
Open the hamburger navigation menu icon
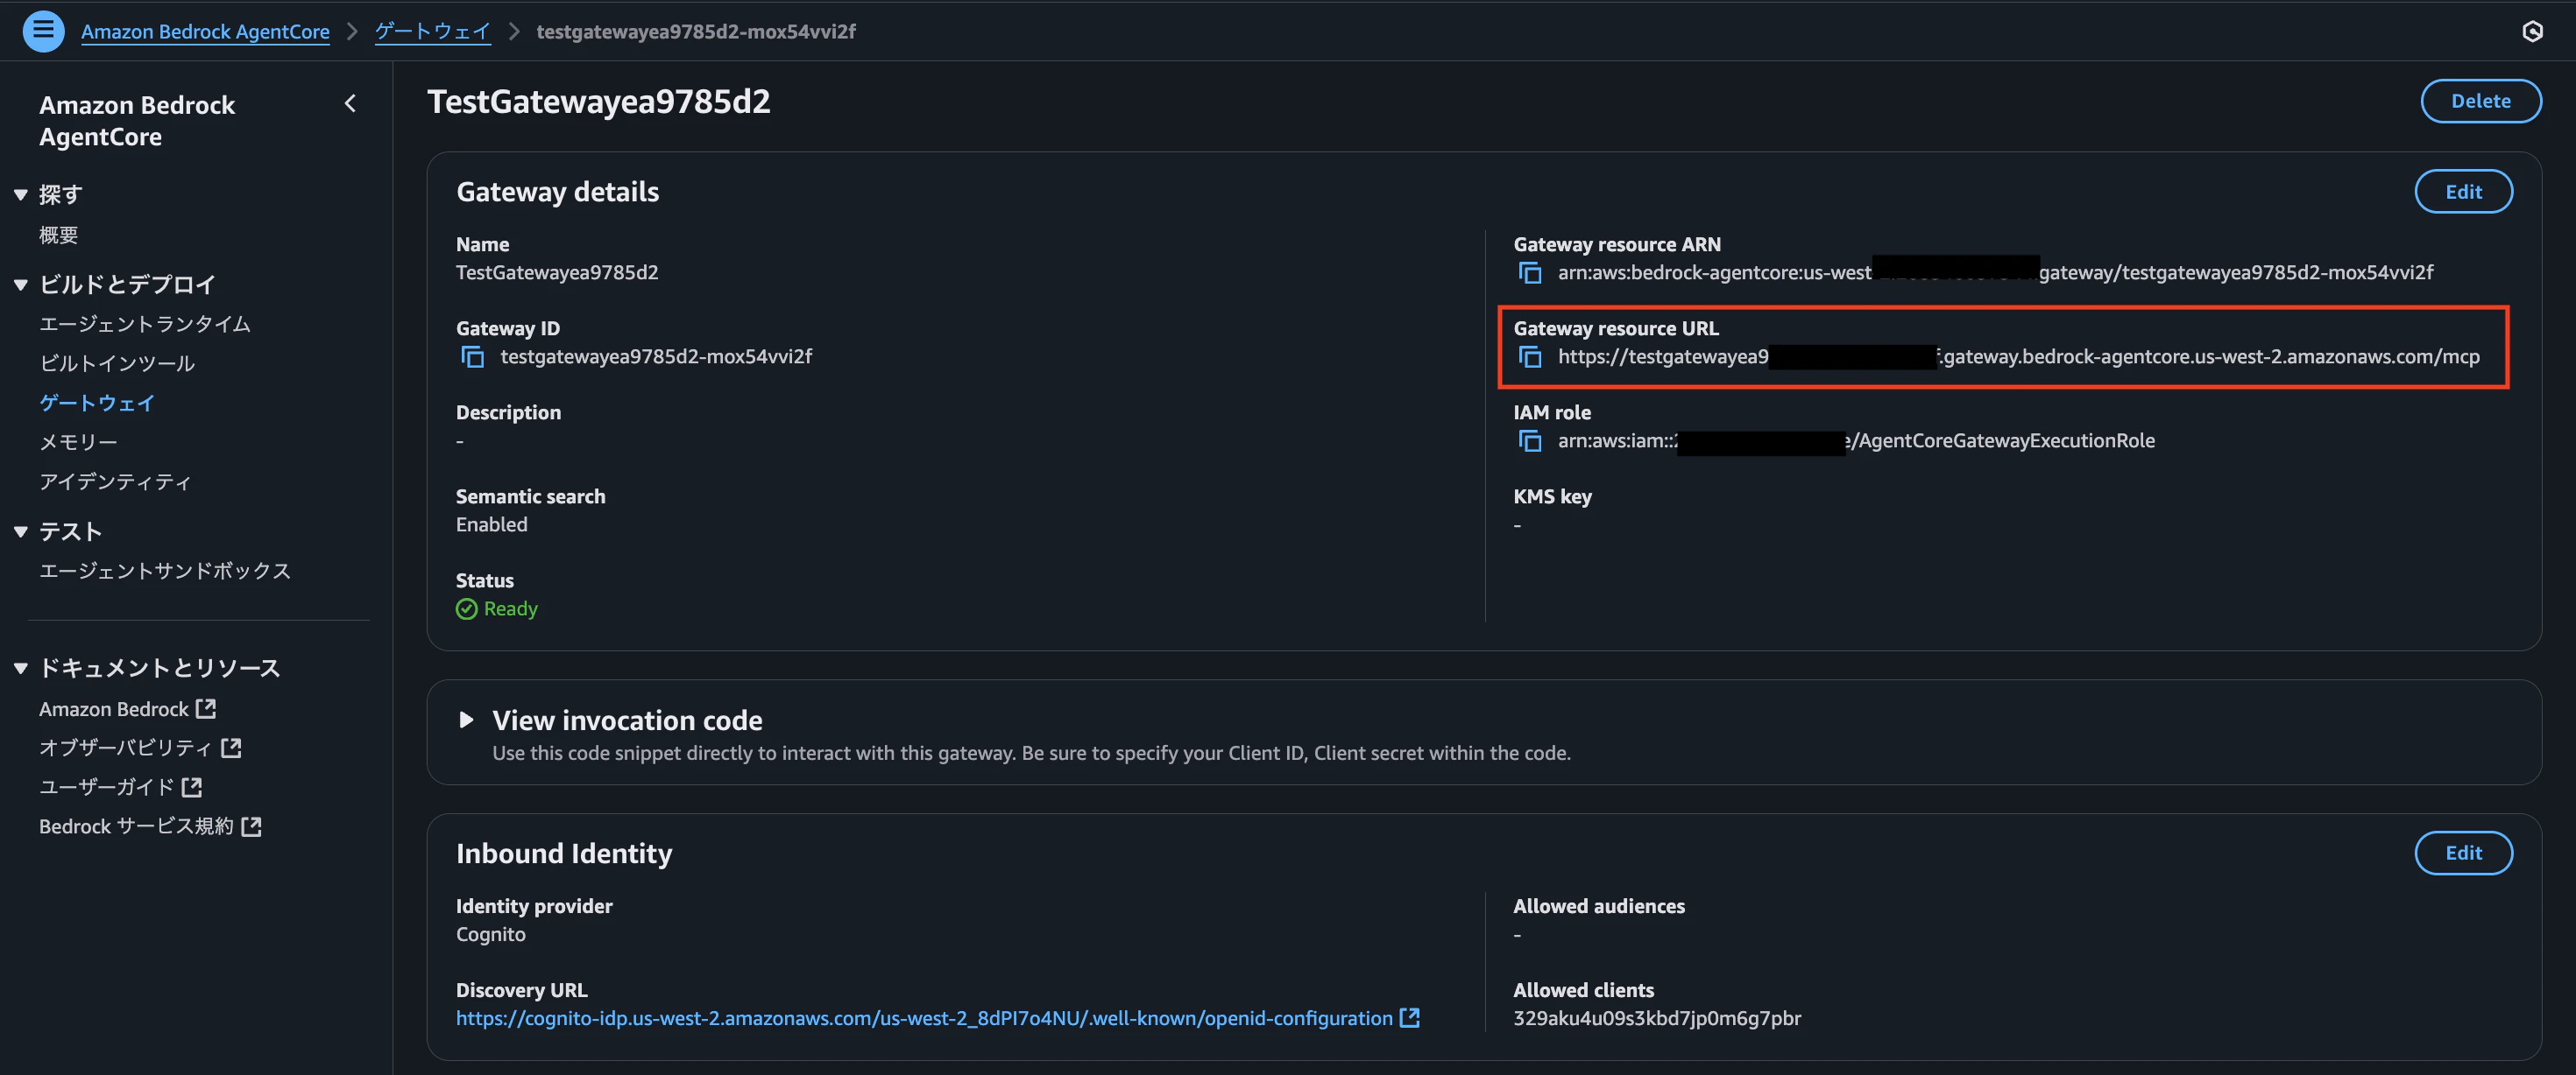click(x=43, y=31)
